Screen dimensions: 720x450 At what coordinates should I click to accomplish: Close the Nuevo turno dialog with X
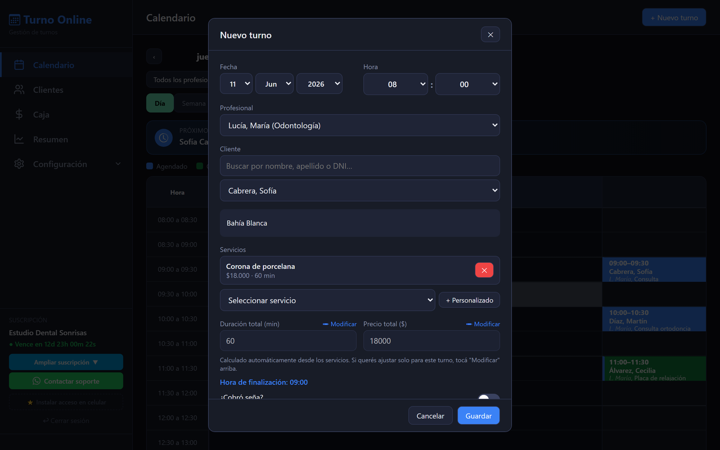[x=490, y=35]
